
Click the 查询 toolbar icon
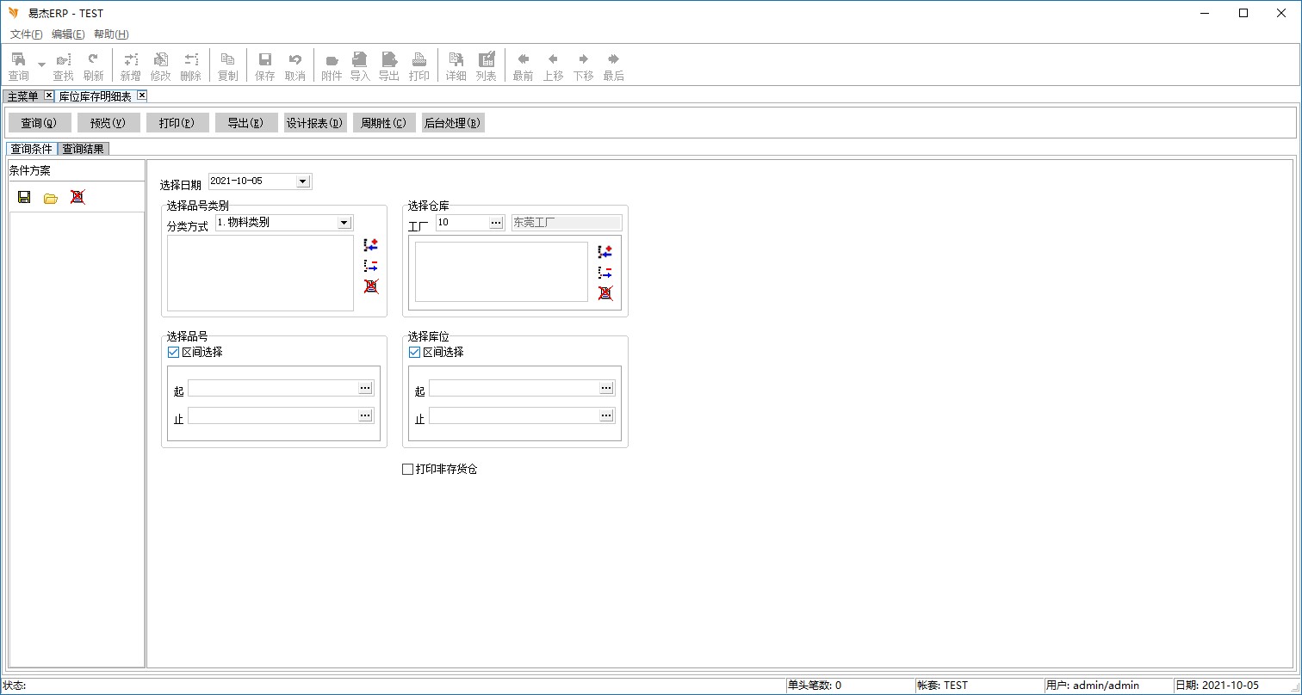18,65
